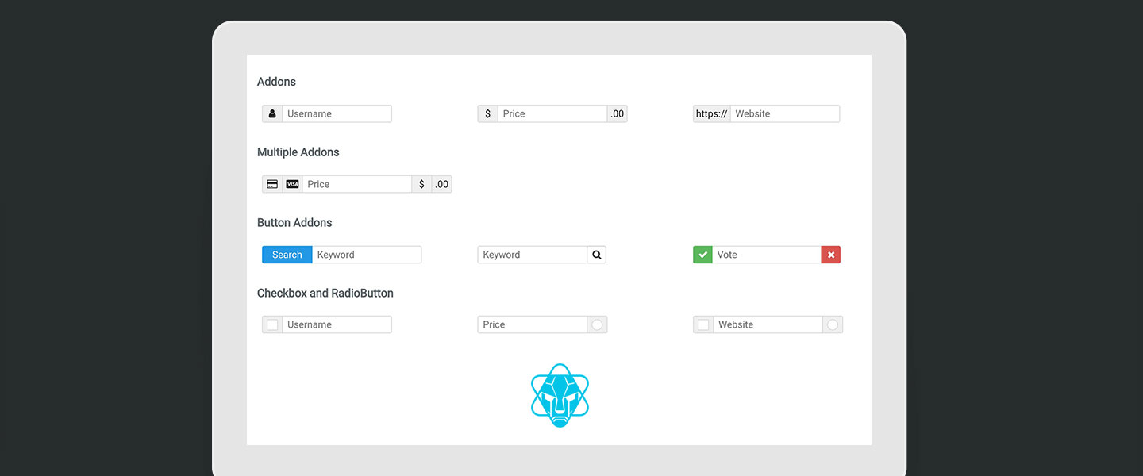Select the radio button beside Website
Image resolution: width=1143 pixels, height=476 pixels.
pos(833,324)
